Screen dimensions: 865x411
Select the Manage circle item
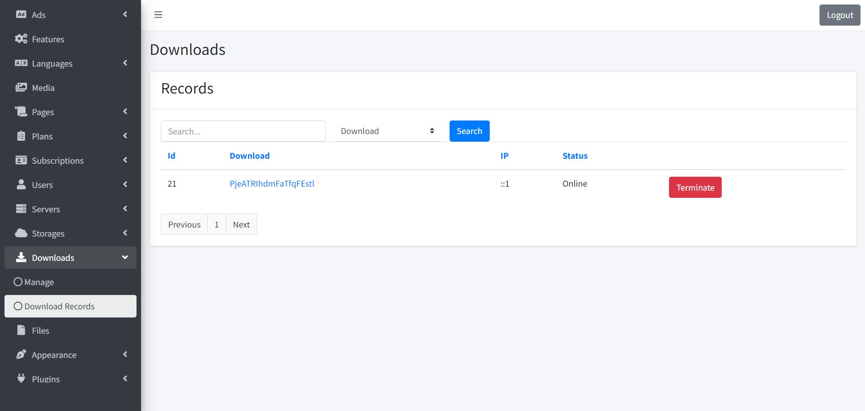click(x=18, y=282)
